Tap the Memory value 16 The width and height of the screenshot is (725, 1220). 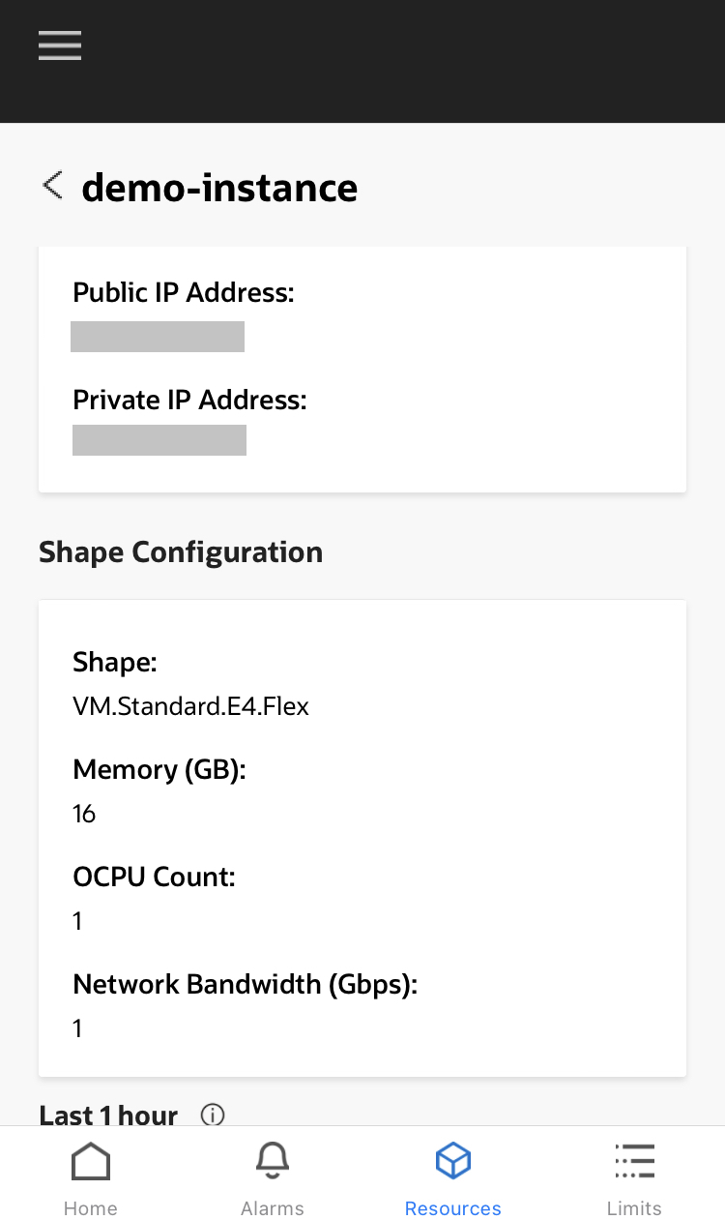84,814
